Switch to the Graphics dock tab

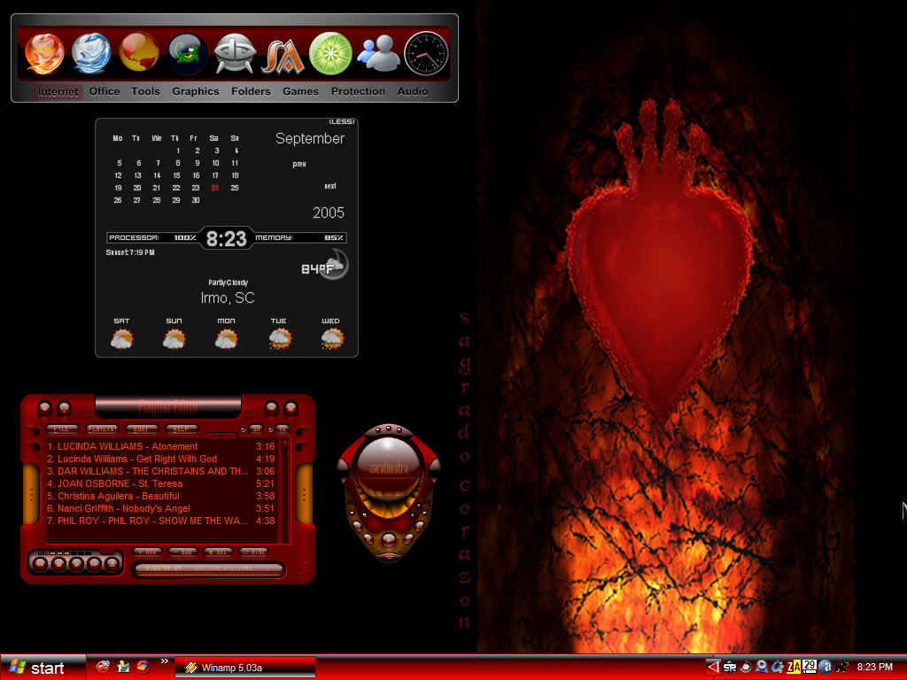196,91
